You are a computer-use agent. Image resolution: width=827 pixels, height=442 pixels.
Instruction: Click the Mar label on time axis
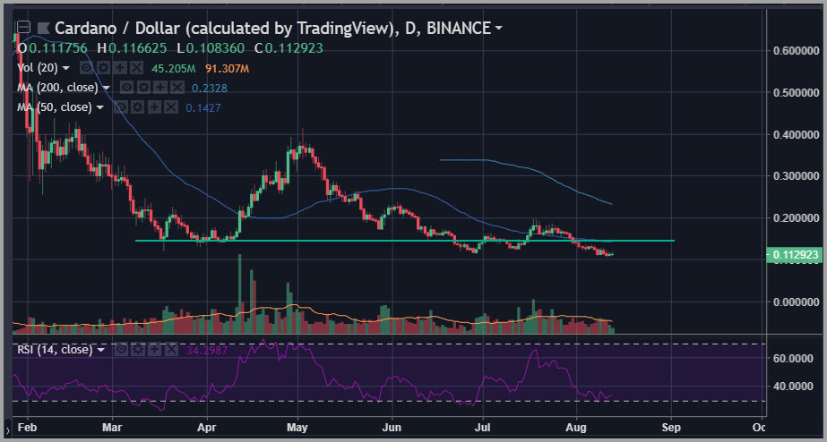click(x=112, y=426)
